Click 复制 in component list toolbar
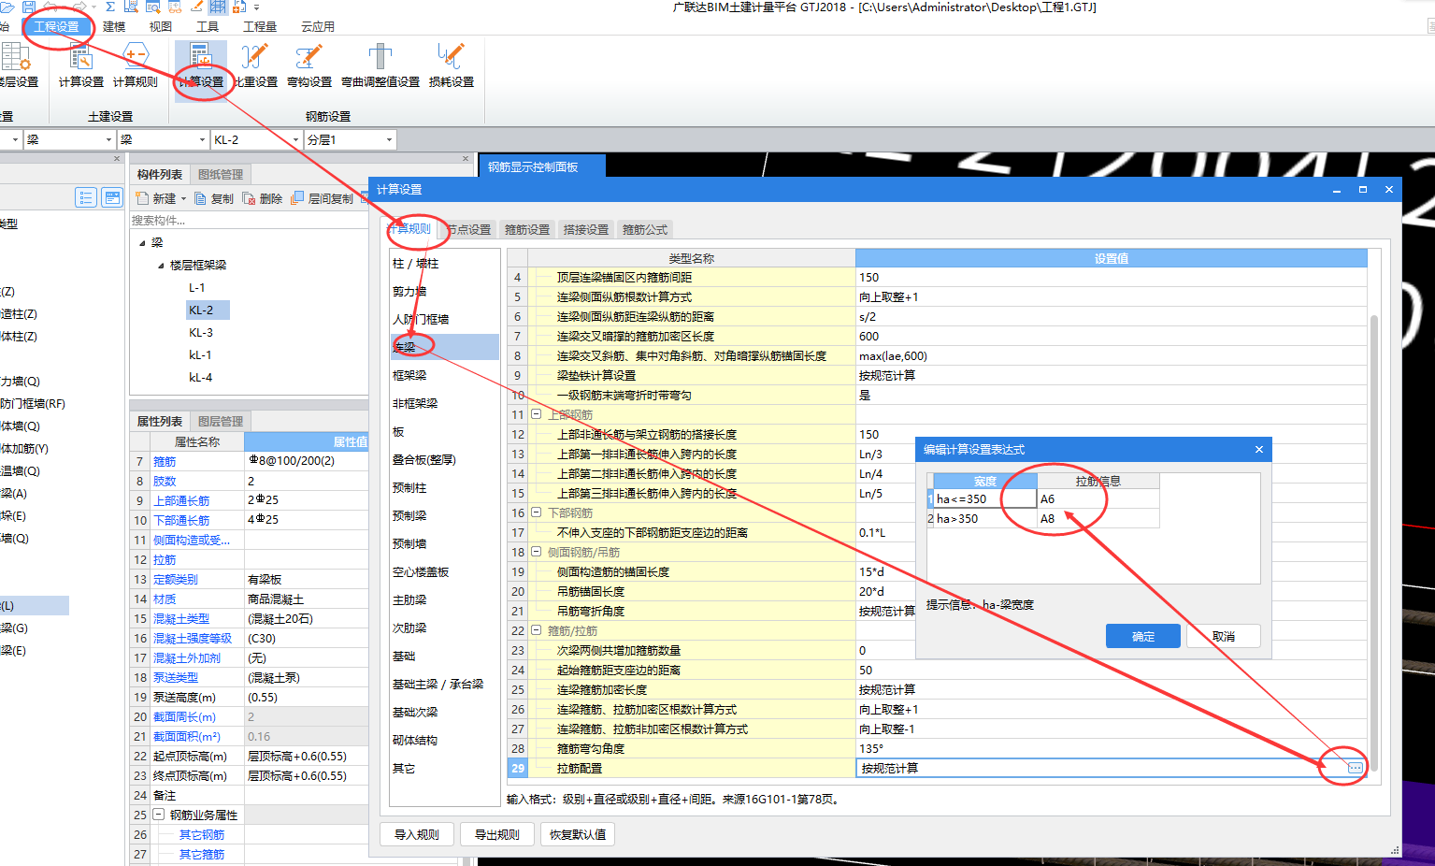Viewport: 1435px width, 866px height. 214,198
